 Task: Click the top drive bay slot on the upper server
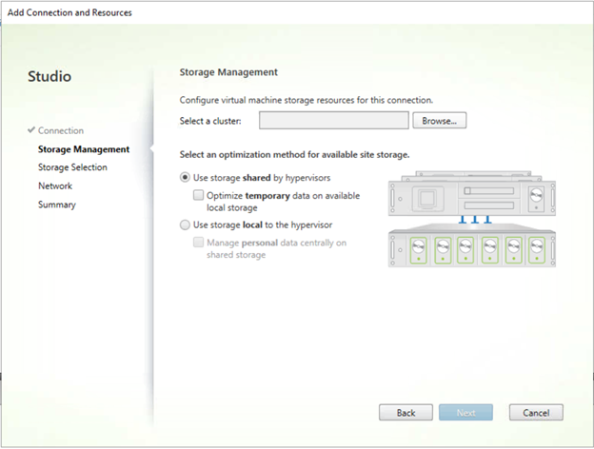coord(490,192)
